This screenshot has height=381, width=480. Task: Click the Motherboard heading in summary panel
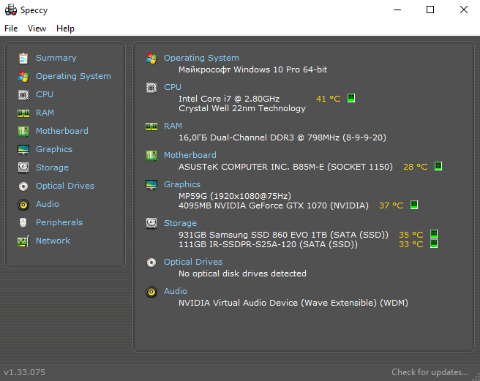(190, 155)
